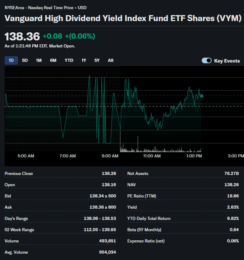Switch chart to 5Y range
244x260 pixels.
97,60
